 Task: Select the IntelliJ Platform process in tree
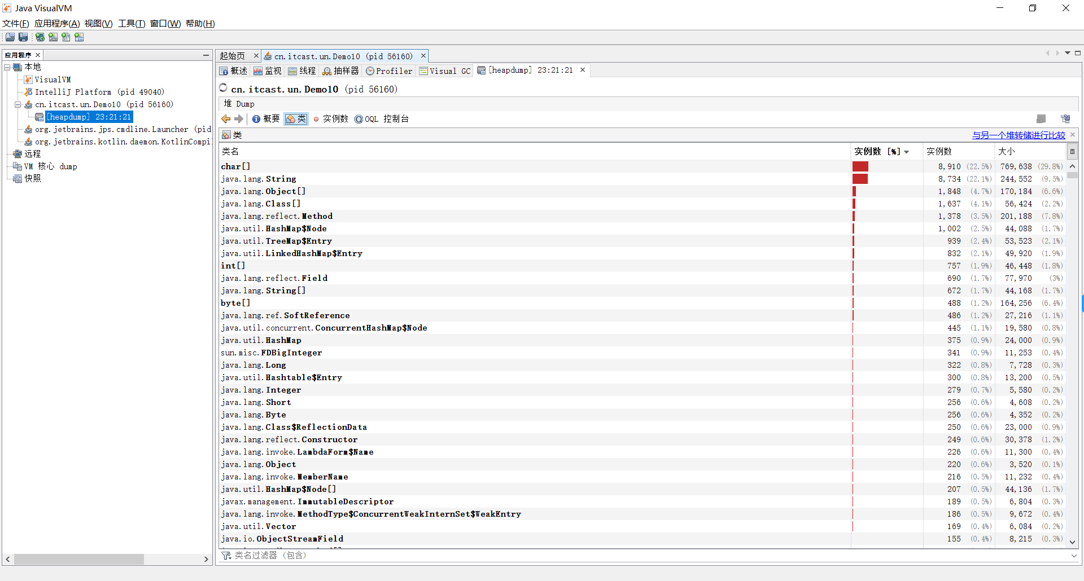99,92
